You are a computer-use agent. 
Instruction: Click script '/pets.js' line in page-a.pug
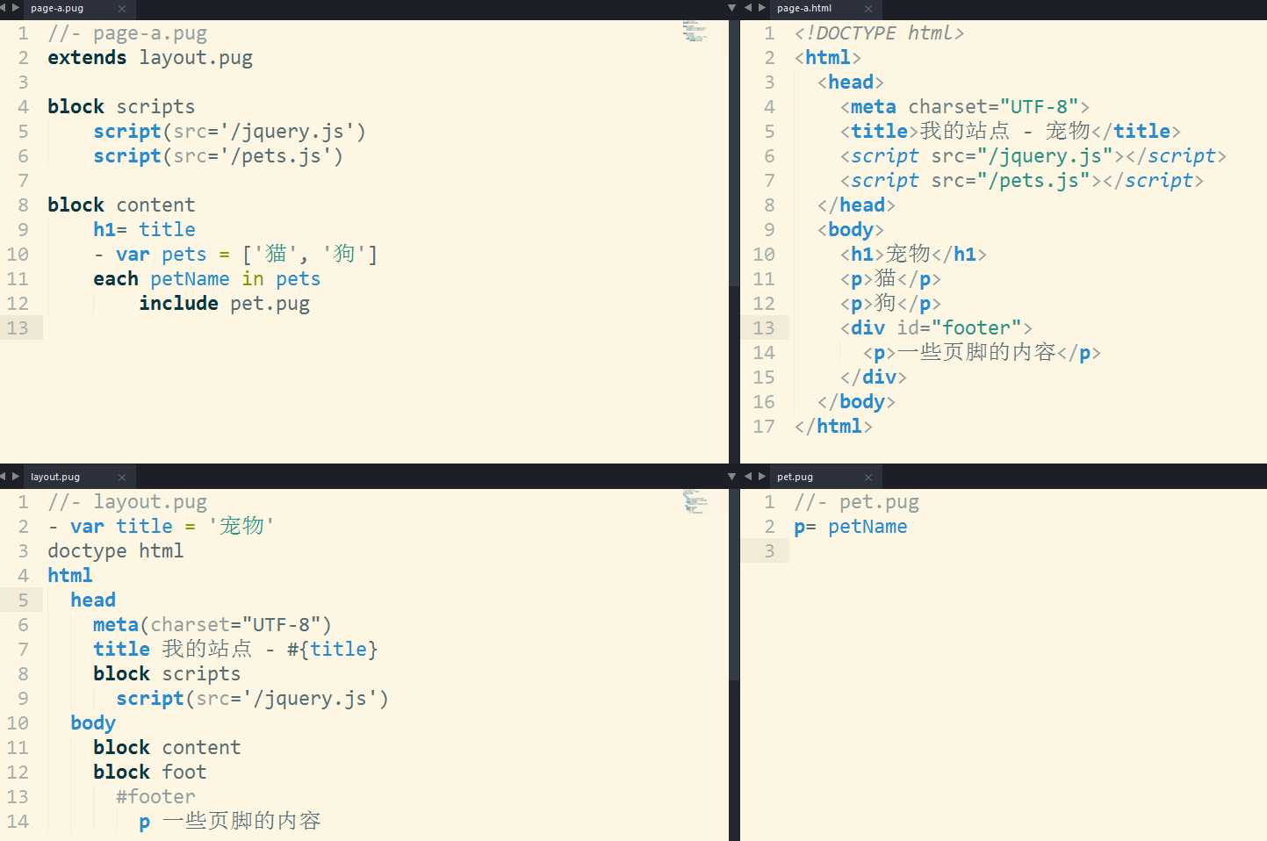[218, 156]
